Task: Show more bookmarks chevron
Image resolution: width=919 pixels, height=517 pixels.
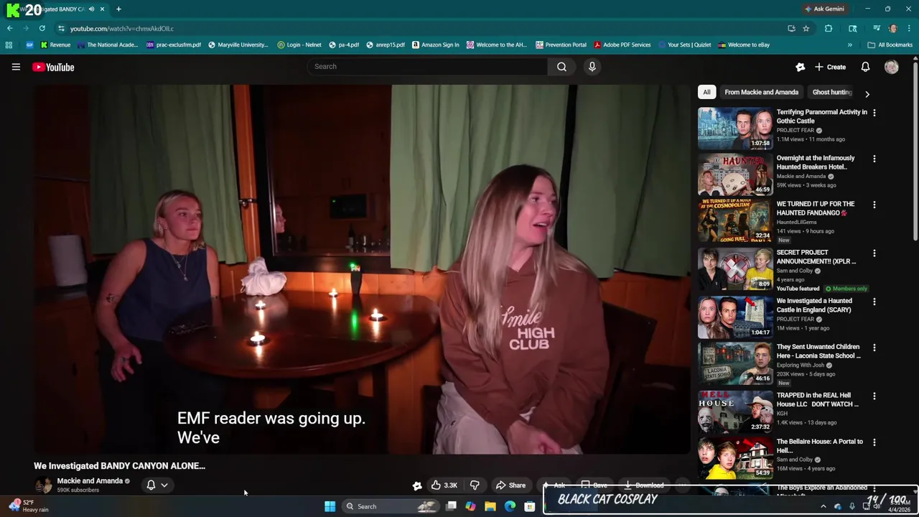Action: coord(849,45)
